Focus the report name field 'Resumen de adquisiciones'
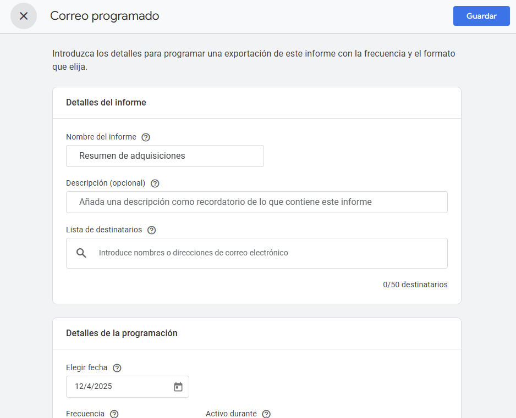The width and height of the screenshot is (516, 418). pos(165,156)
